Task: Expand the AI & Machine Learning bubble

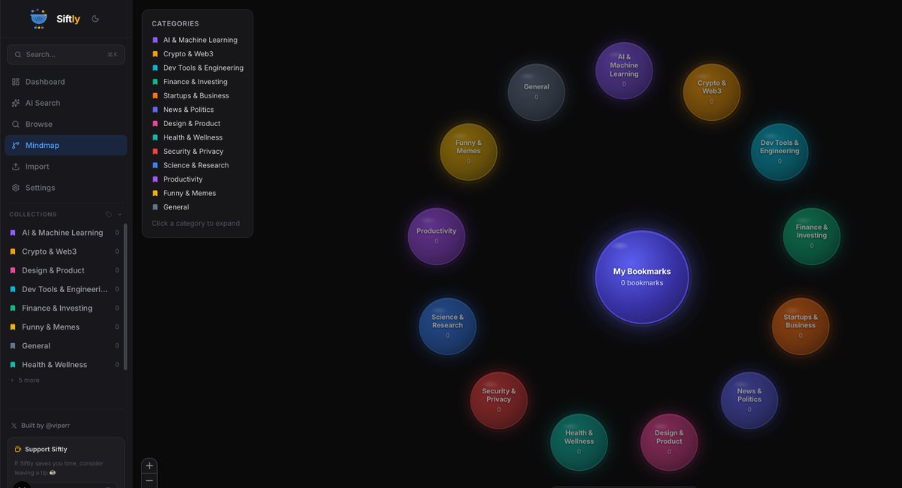Action: pyautogui.click(x=624, y=70)
